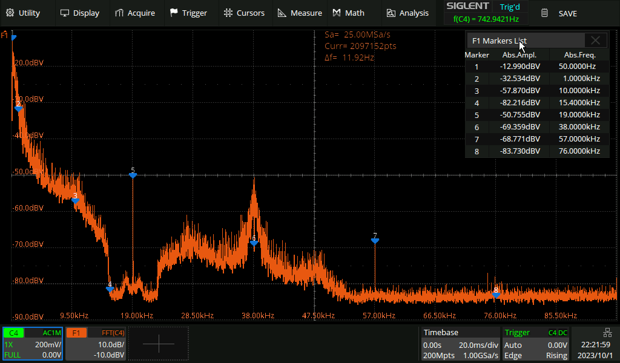620x363 pixels.
Task: Open the F1 FFT math settings box
Action: (x=96, y=344)
